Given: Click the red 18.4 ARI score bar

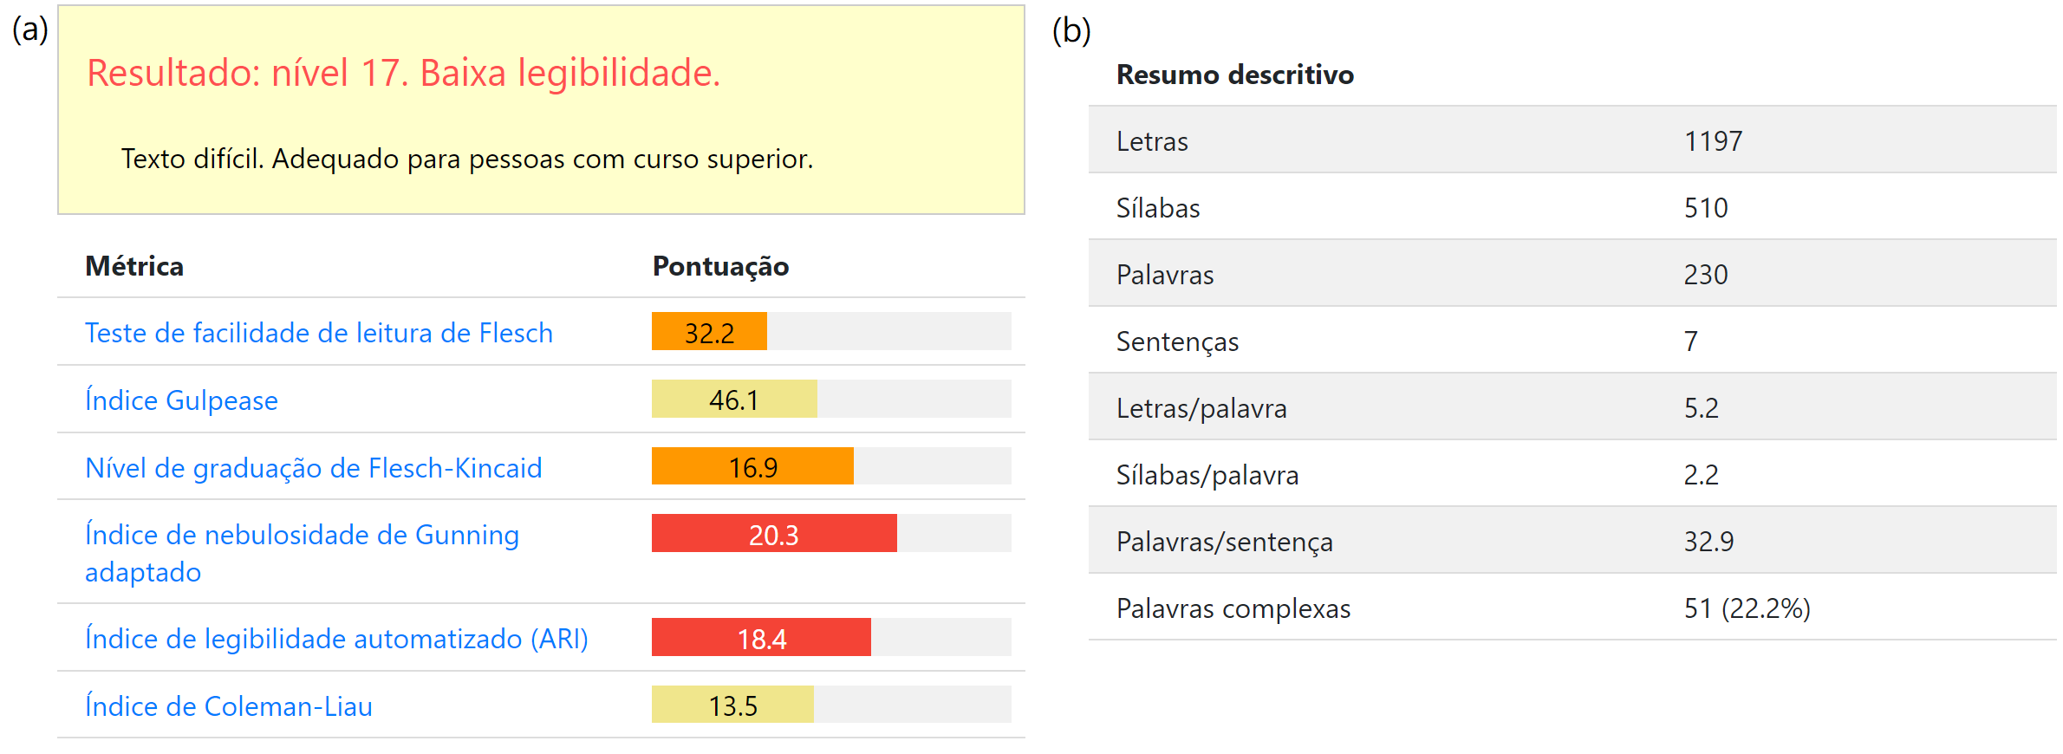Looking at the screenshot, I should (x=761, y=638).
